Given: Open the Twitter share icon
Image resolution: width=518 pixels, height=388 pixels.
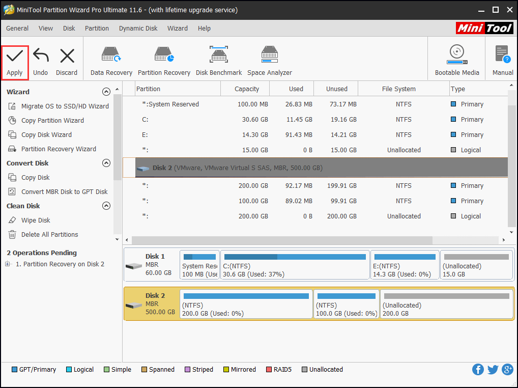Looking at the screenshot, I should [493, 369].
